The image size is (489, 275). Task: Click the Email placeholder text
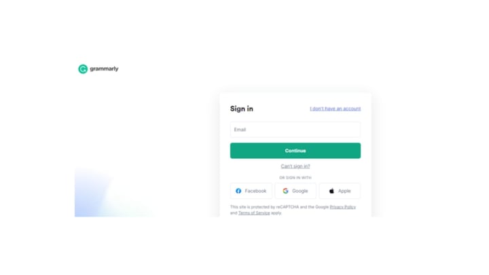pos(240,130)
